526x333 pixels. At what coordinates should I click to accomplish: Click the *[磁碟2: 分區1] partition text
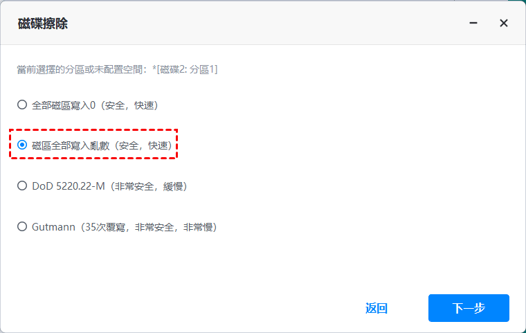185,69
